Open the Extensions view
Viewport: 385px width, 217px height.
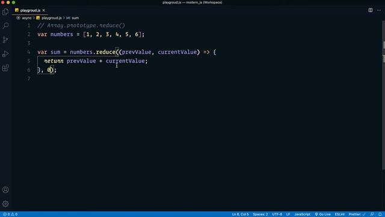pos(5,68)
